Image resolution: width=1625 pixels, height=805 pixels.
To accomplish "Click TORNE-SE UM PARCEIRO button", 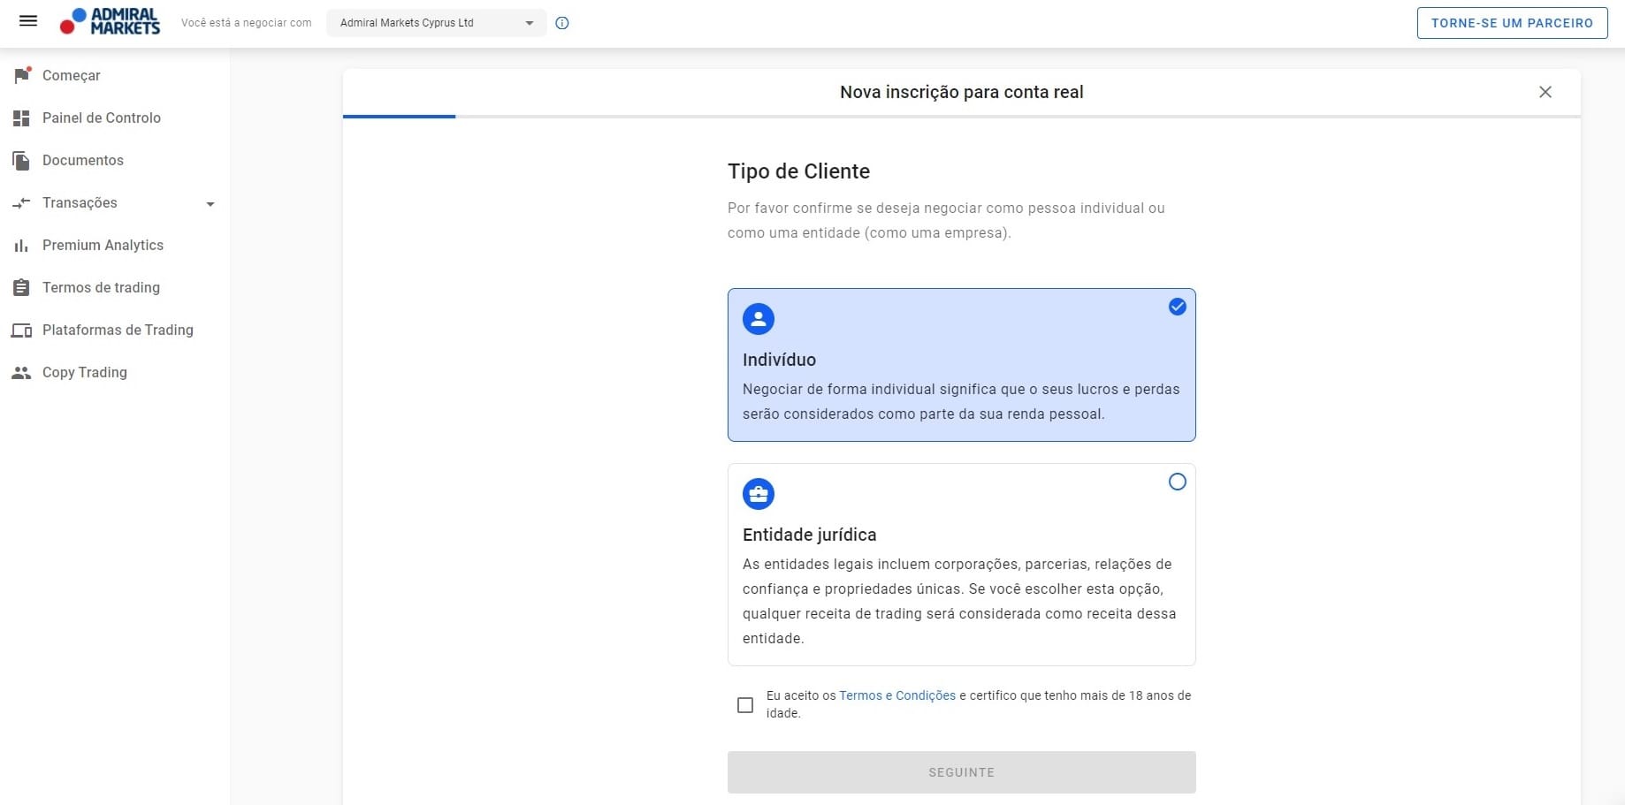I will click(1512, 23).
